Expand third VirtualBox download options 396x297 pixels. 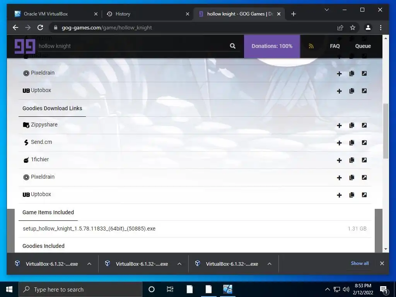click(270, 264)
